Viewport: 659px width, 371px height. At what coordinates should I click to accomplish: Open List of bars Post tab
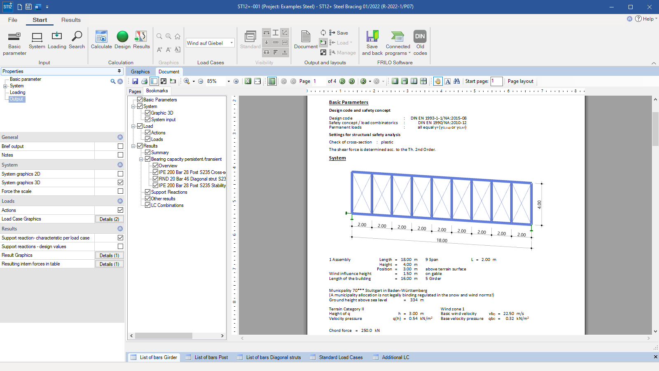(x=206, y=357)
